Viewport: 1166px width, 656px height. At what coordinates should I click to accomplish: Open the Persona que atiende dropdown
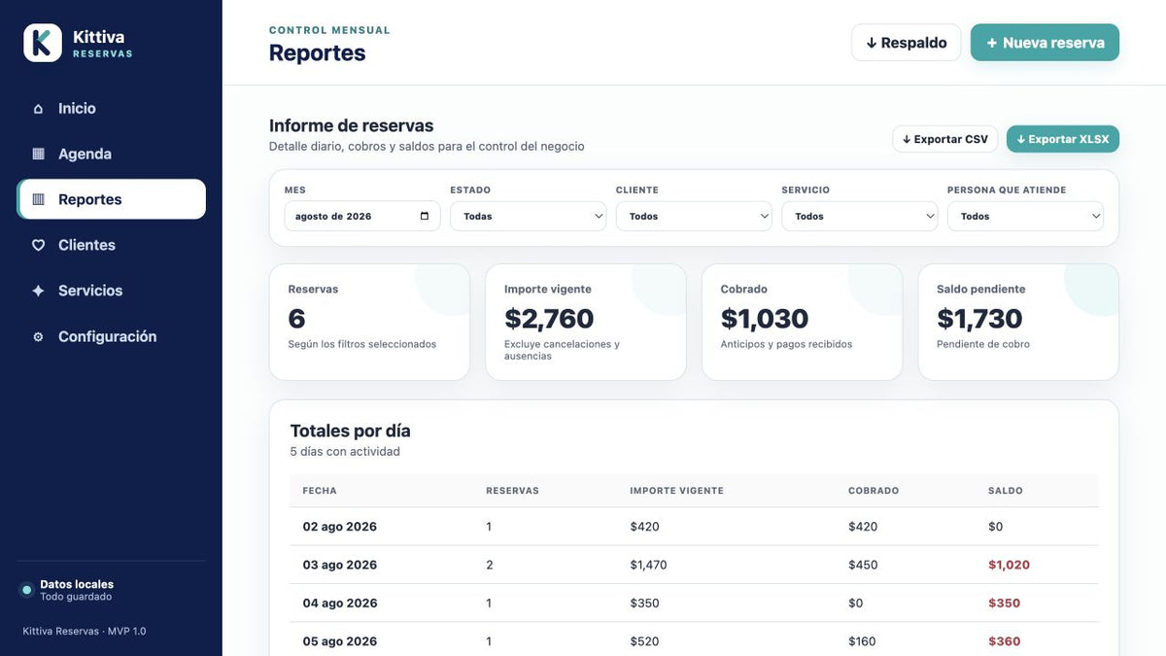coord(1025,216)
